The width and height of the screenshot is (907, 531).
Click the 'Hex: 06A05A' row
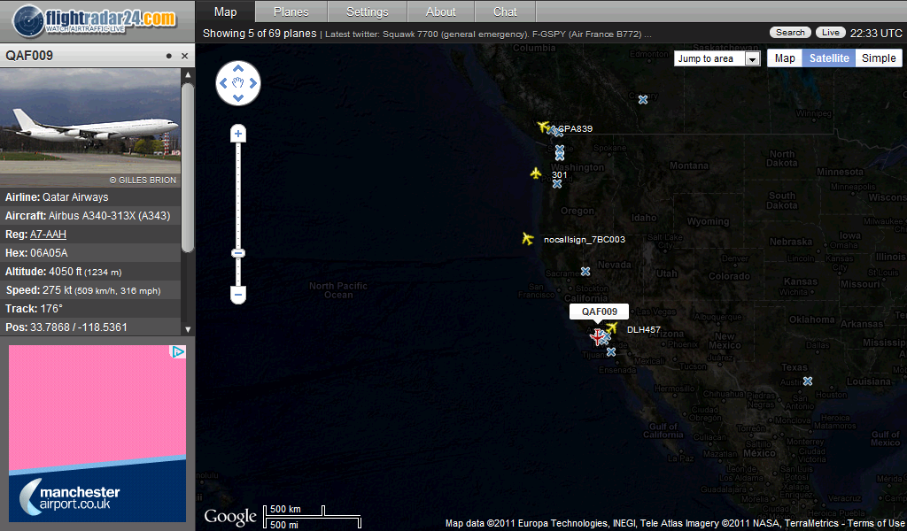[90, 252]
